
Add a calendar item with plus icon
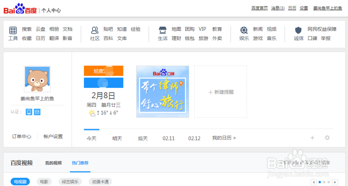coord(312,138)
